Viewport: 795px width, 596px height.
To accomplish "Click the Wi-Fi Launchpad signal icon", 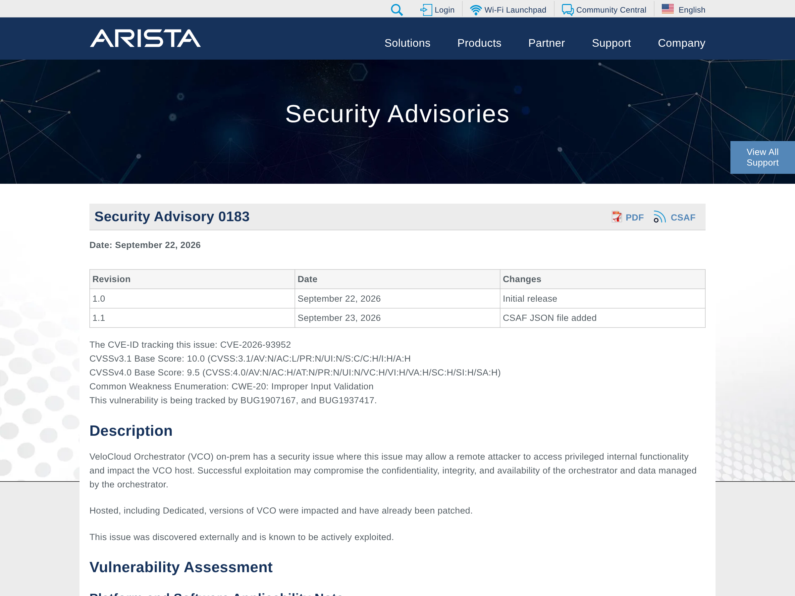I will (476, 10).
